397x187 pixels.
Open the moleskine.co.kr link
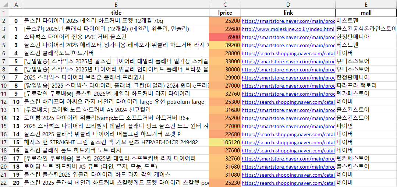click(288, 29)
